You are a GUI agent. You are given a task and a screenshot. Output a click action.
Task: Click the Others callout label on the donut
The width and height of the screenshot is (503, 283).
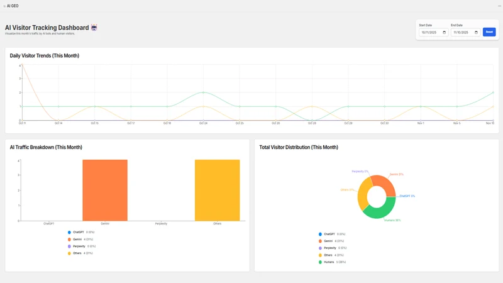point(347,190)
